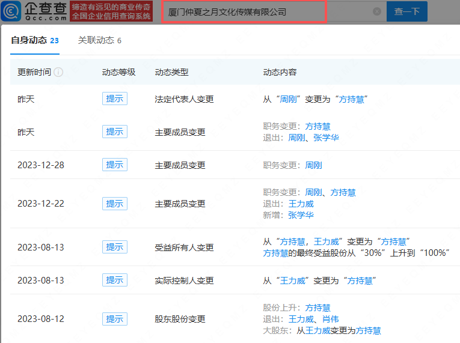Click the 查一下 search button
Image resolution: width=460 pixels, height=343 pixels.
[406, 11]
